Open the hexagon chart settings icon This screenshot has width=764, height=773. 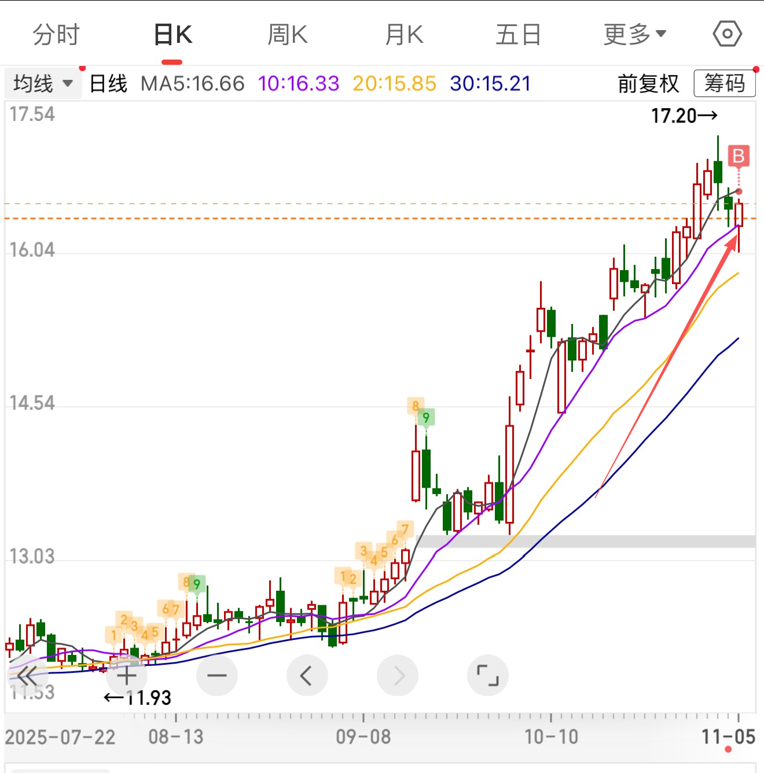[727, 34]
